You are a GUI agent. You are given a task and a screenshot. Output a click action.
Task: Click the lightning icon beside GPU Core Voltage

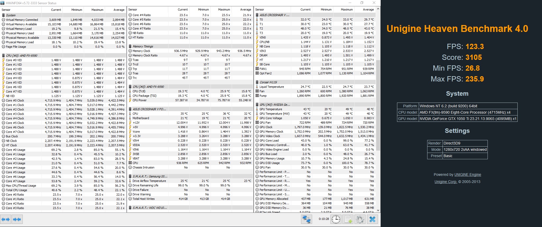coord(257,118)
